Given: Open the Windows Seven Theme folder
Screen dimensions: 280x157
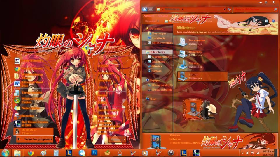Looking at the screenshot, I should [29, 76].
